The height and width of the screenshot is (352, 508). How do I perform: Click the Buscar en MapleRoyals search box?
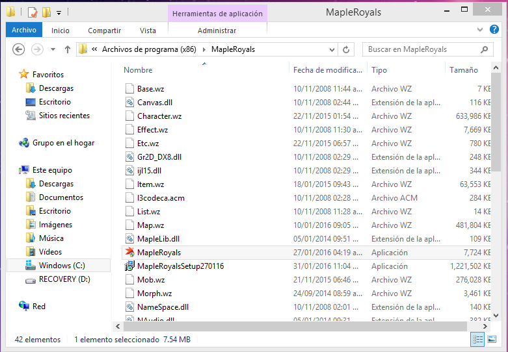tap(421, 49)
